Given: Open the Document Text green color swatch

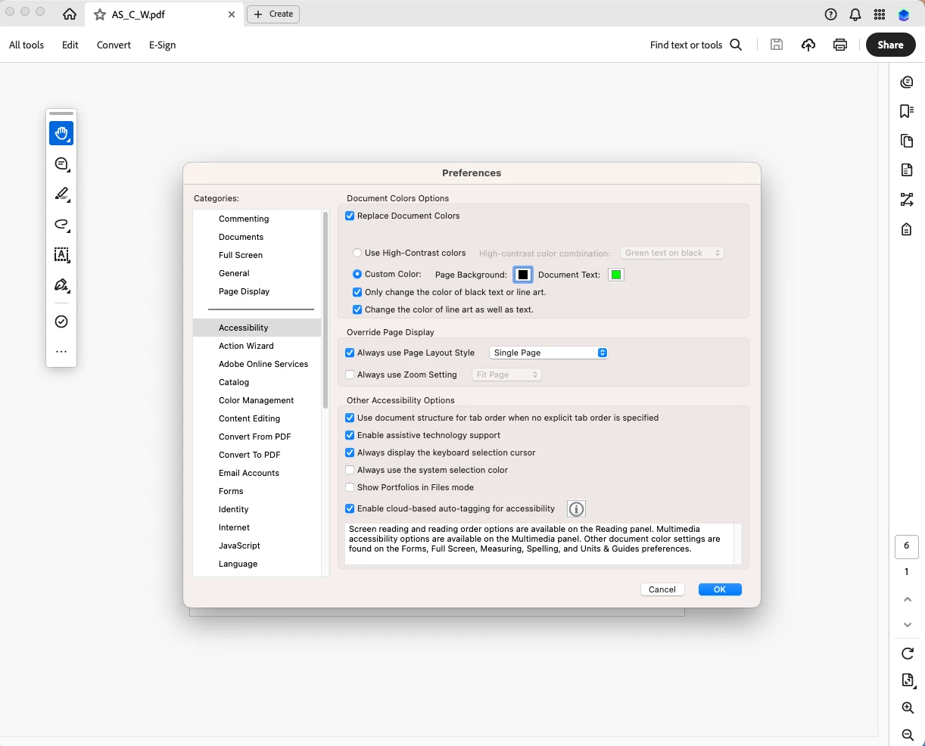Looking at the screenshot, I should 616,275.
